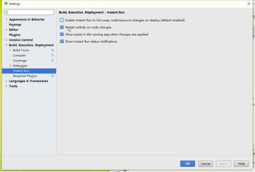Enable Instant Run hot swap checkbox

coord(62,20)
